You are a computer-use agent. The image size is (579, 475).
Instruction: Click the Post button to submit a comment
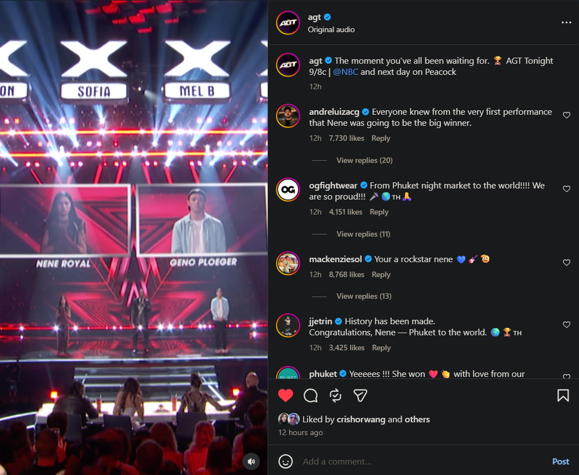tap(561, 461)
